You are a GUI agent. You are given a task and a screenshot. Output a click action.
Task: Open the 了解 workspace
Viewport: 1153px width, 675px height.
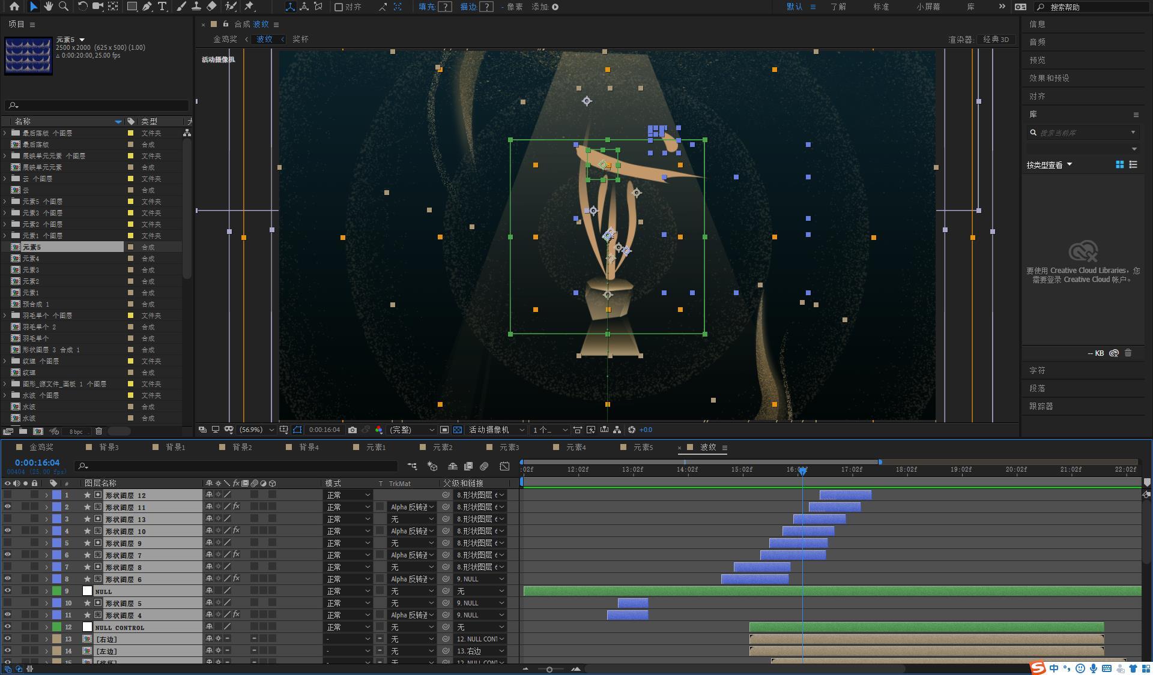point(838,7)
